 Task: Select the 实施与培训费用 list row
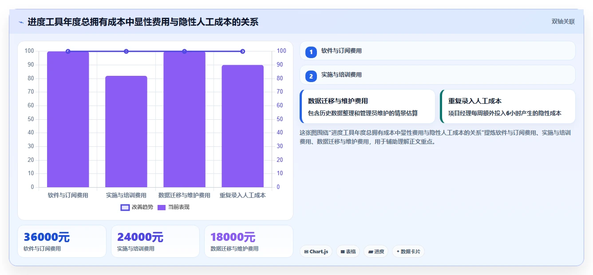[438, 75]
